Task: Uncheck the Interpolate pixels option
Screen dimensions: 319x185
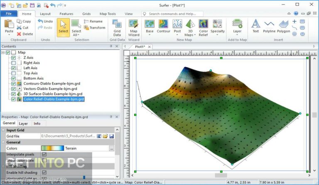Action: click(x=44, y=154)
